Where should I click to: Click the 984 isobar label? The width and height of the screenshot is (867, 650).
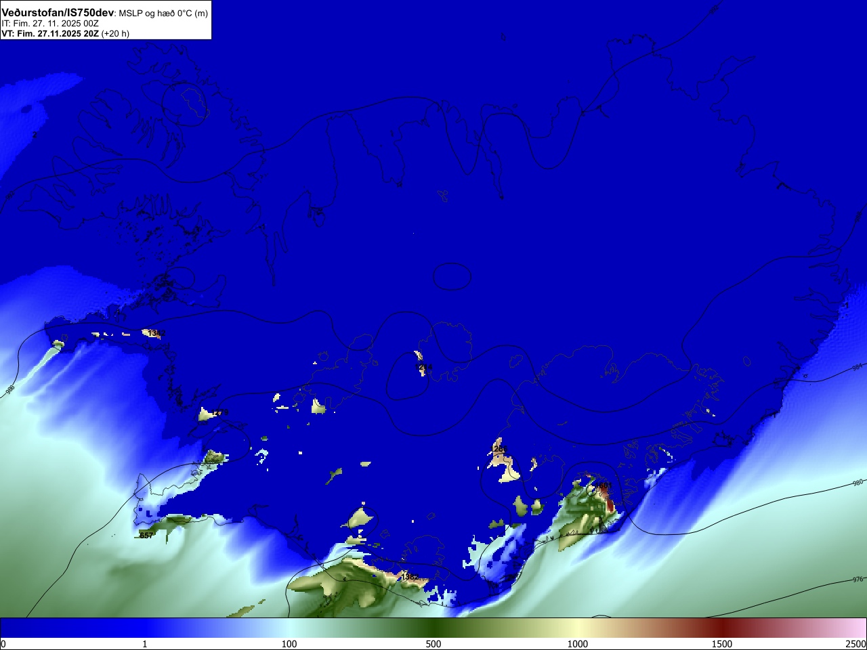[858, 368]
